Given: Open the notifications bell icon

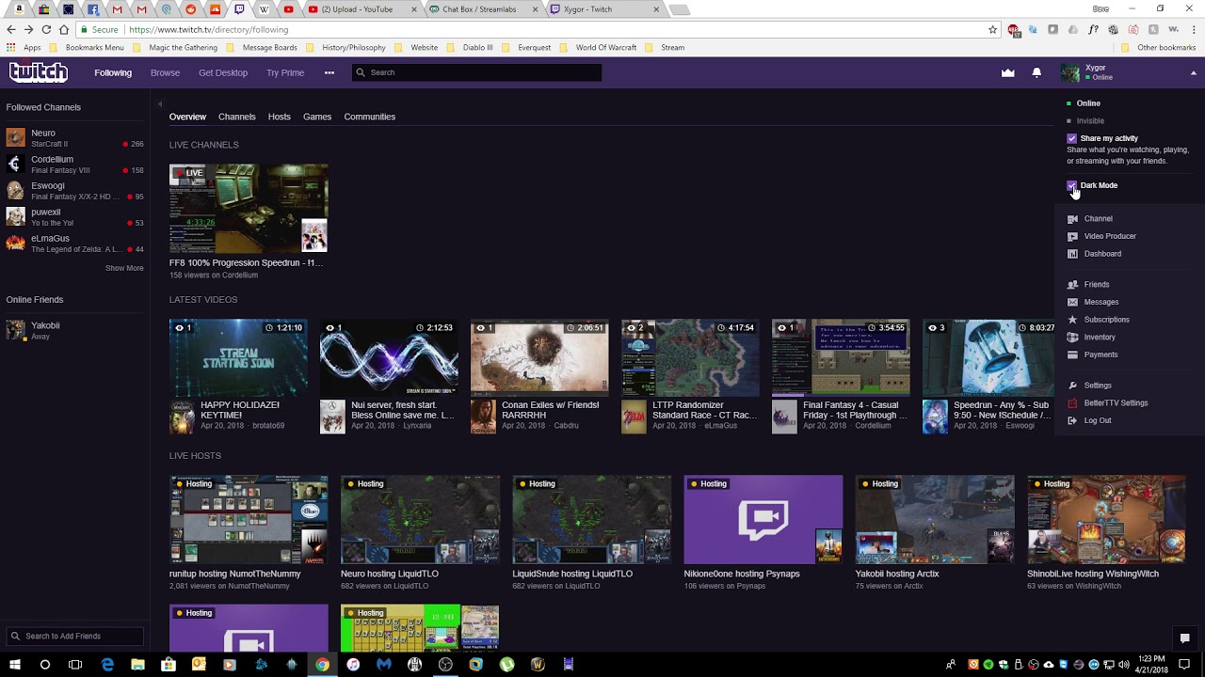Looking at the screenshot, I should [x=1036, y=72].
